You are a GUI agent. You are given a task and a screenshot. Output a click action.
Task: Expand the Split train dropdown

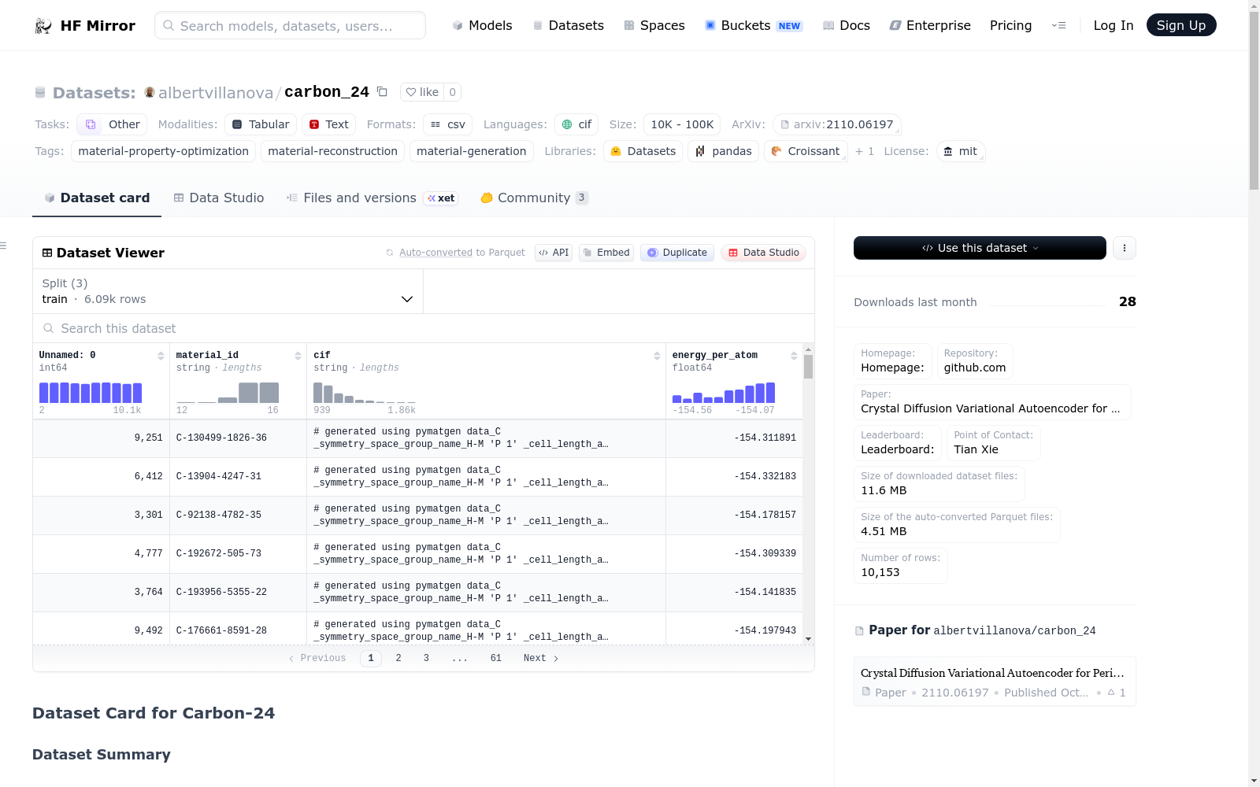click(228, 291)
